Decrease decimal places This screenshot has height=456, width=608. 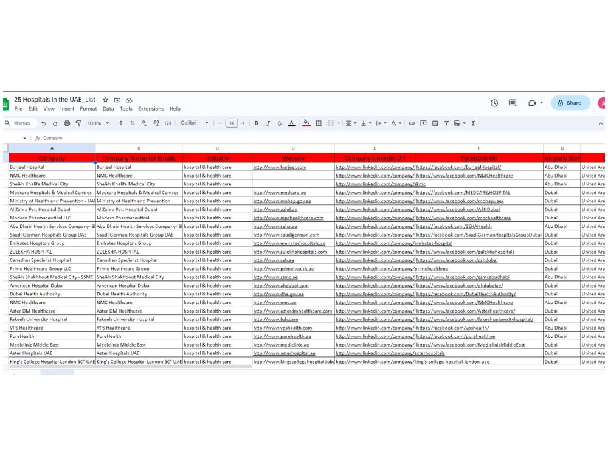pos(144,123)
